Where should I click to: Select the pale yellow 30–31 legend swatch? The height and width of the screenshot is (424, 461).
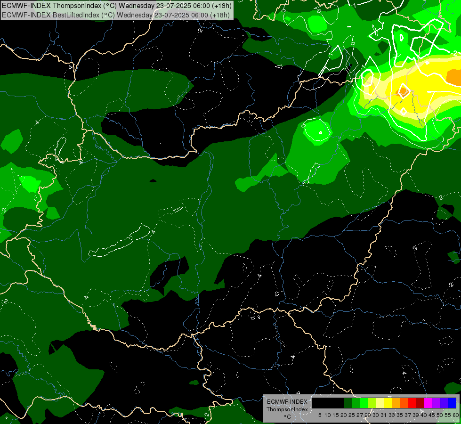pos(380,403)
